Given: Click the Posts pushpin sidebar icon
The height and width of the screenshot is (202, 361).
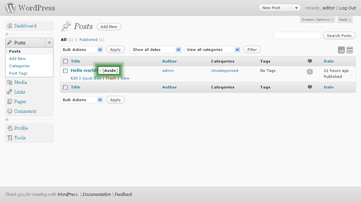Looking at the screenshot, I should (x=10, y=43).
